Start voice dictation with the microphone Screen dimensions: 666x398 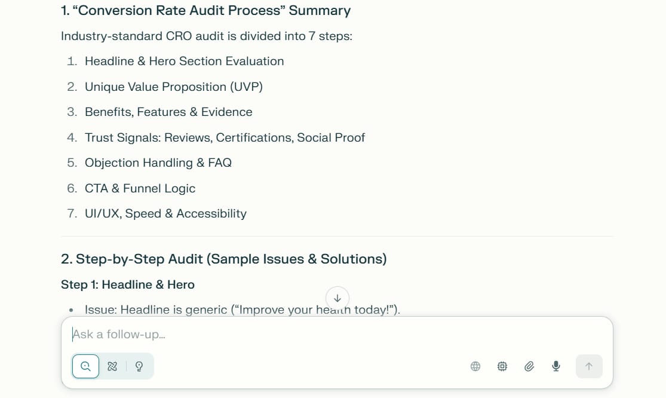click(x=556, y=366)
